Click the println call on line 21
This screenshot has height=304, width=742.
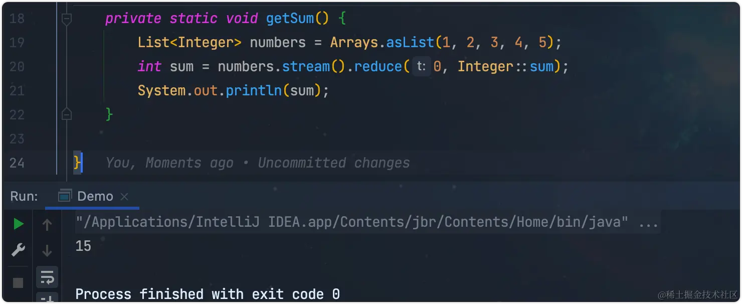[x=254, y=91]
